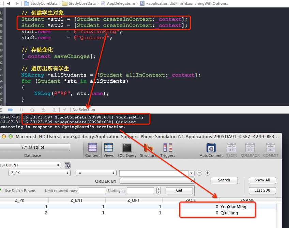Open the ORDER BY dropdown

(157, 181)
